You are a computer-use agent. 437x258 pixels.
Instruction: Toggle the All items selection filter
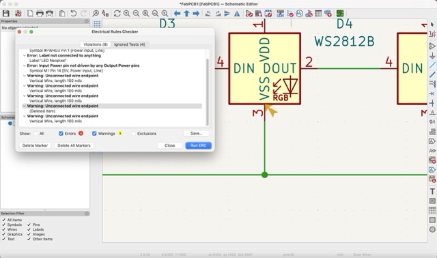coord(3,220)
